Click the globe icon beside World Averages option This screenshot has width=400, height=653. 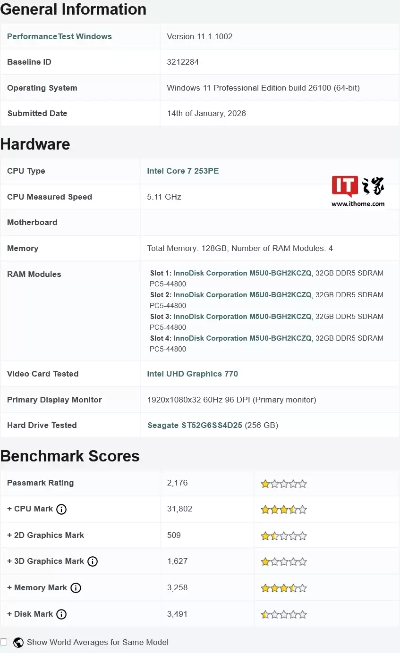tap(18, 642)
